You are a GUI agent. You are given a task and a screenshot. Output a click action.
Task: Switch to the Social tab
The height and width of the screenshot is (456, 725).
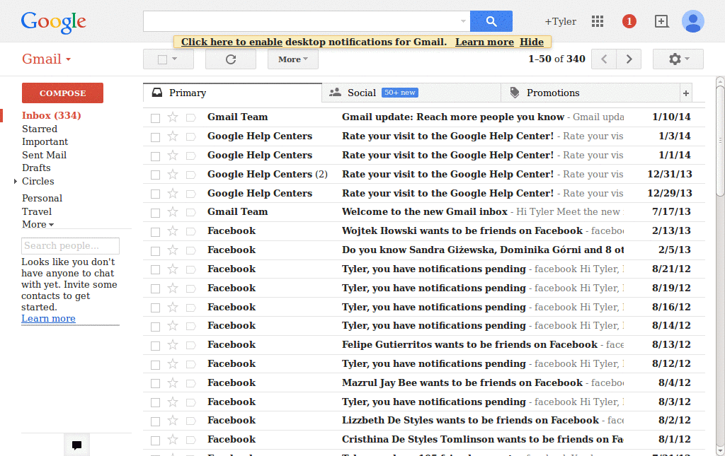tap(361, 92)
